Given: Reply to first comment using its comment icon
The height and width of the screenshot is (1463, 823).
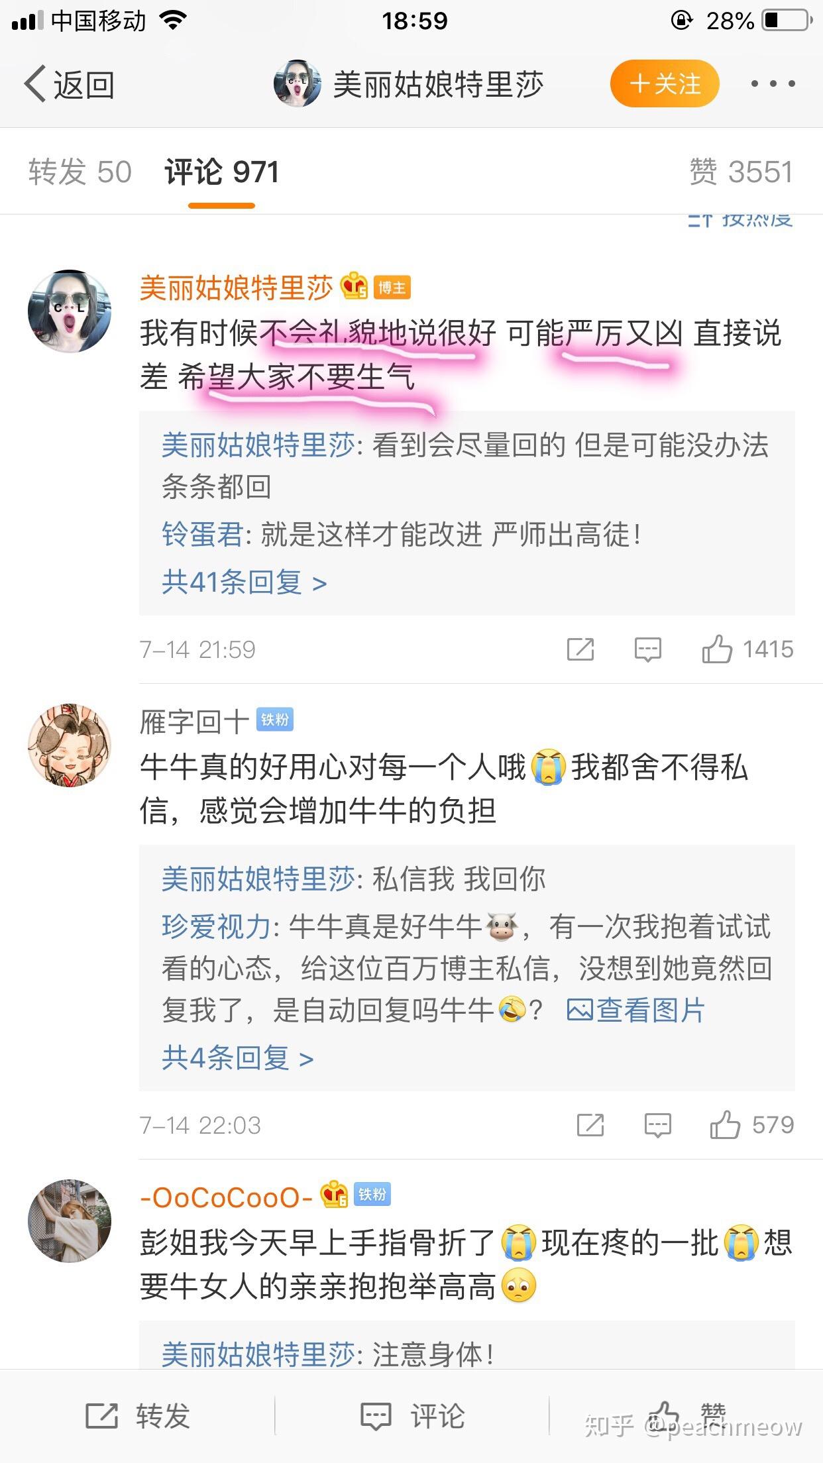Looking at the screenshot, I should pos(647,649).
